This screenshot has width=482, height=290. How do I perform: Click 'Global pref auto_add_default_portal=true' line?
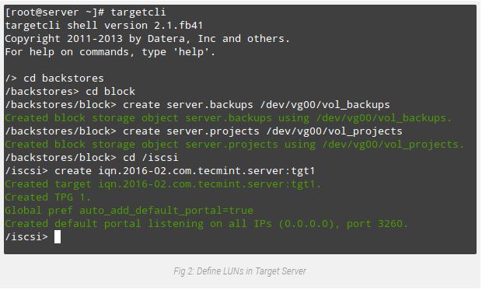[x=129, y=211]
